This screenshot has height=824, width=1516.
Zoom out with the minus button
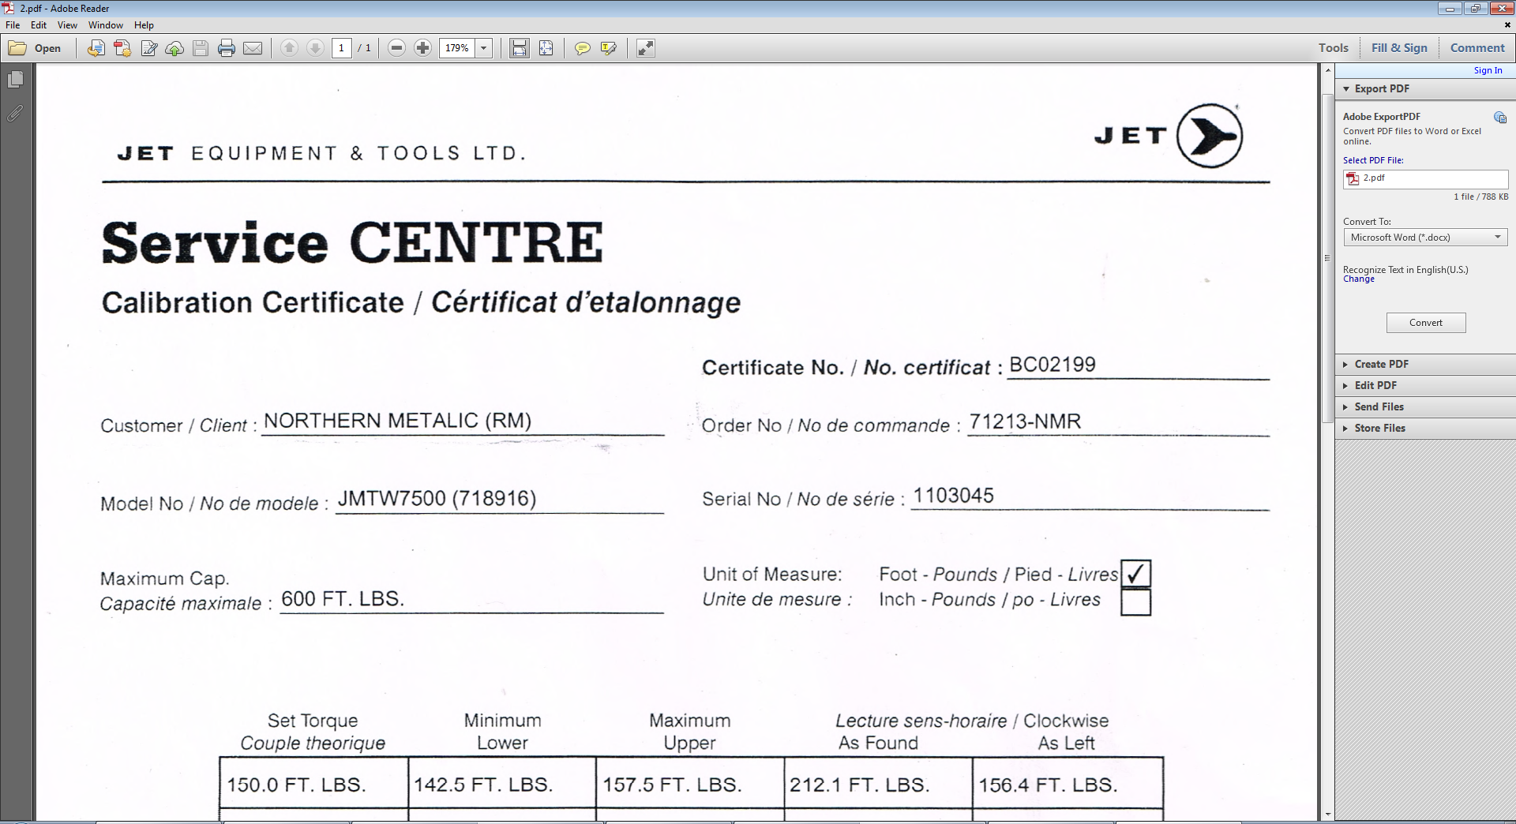[x=397, y=48]
